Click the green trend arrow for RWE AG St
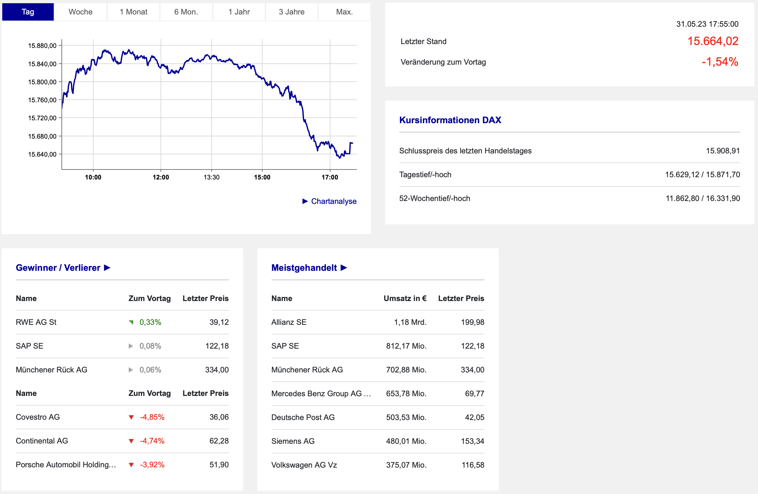 coord(131,322)
